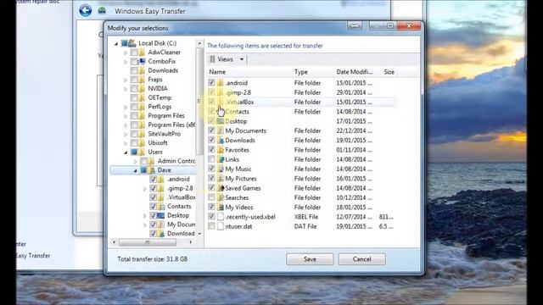Click the My Videos folder icon
Viewport: 543px width, 305px height.
(x=221, y=208)
